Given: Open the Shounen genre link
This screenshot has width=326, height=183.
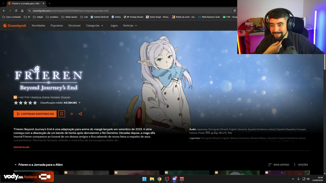Looking at the screenshot, I should (x=65, y=97).
